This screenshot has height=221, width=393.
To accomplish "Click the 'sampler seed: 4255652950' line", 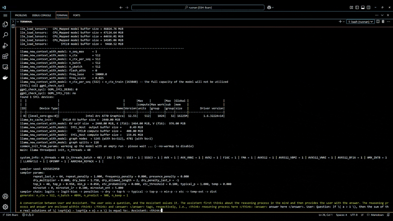I will click(40, 169).
